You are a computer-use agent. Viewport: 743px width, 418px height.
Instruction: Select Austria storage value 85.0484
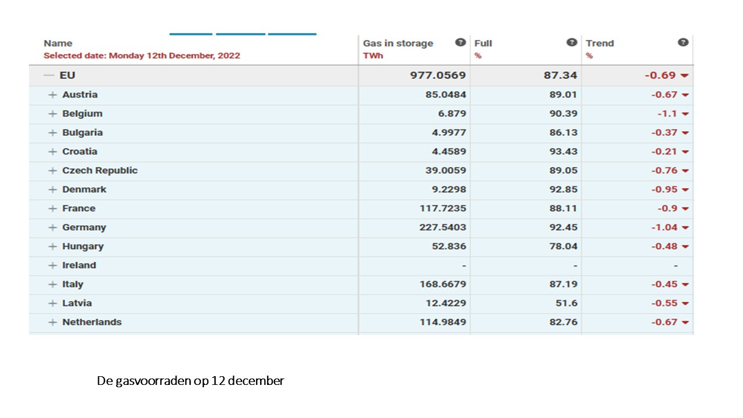point(446,95)
